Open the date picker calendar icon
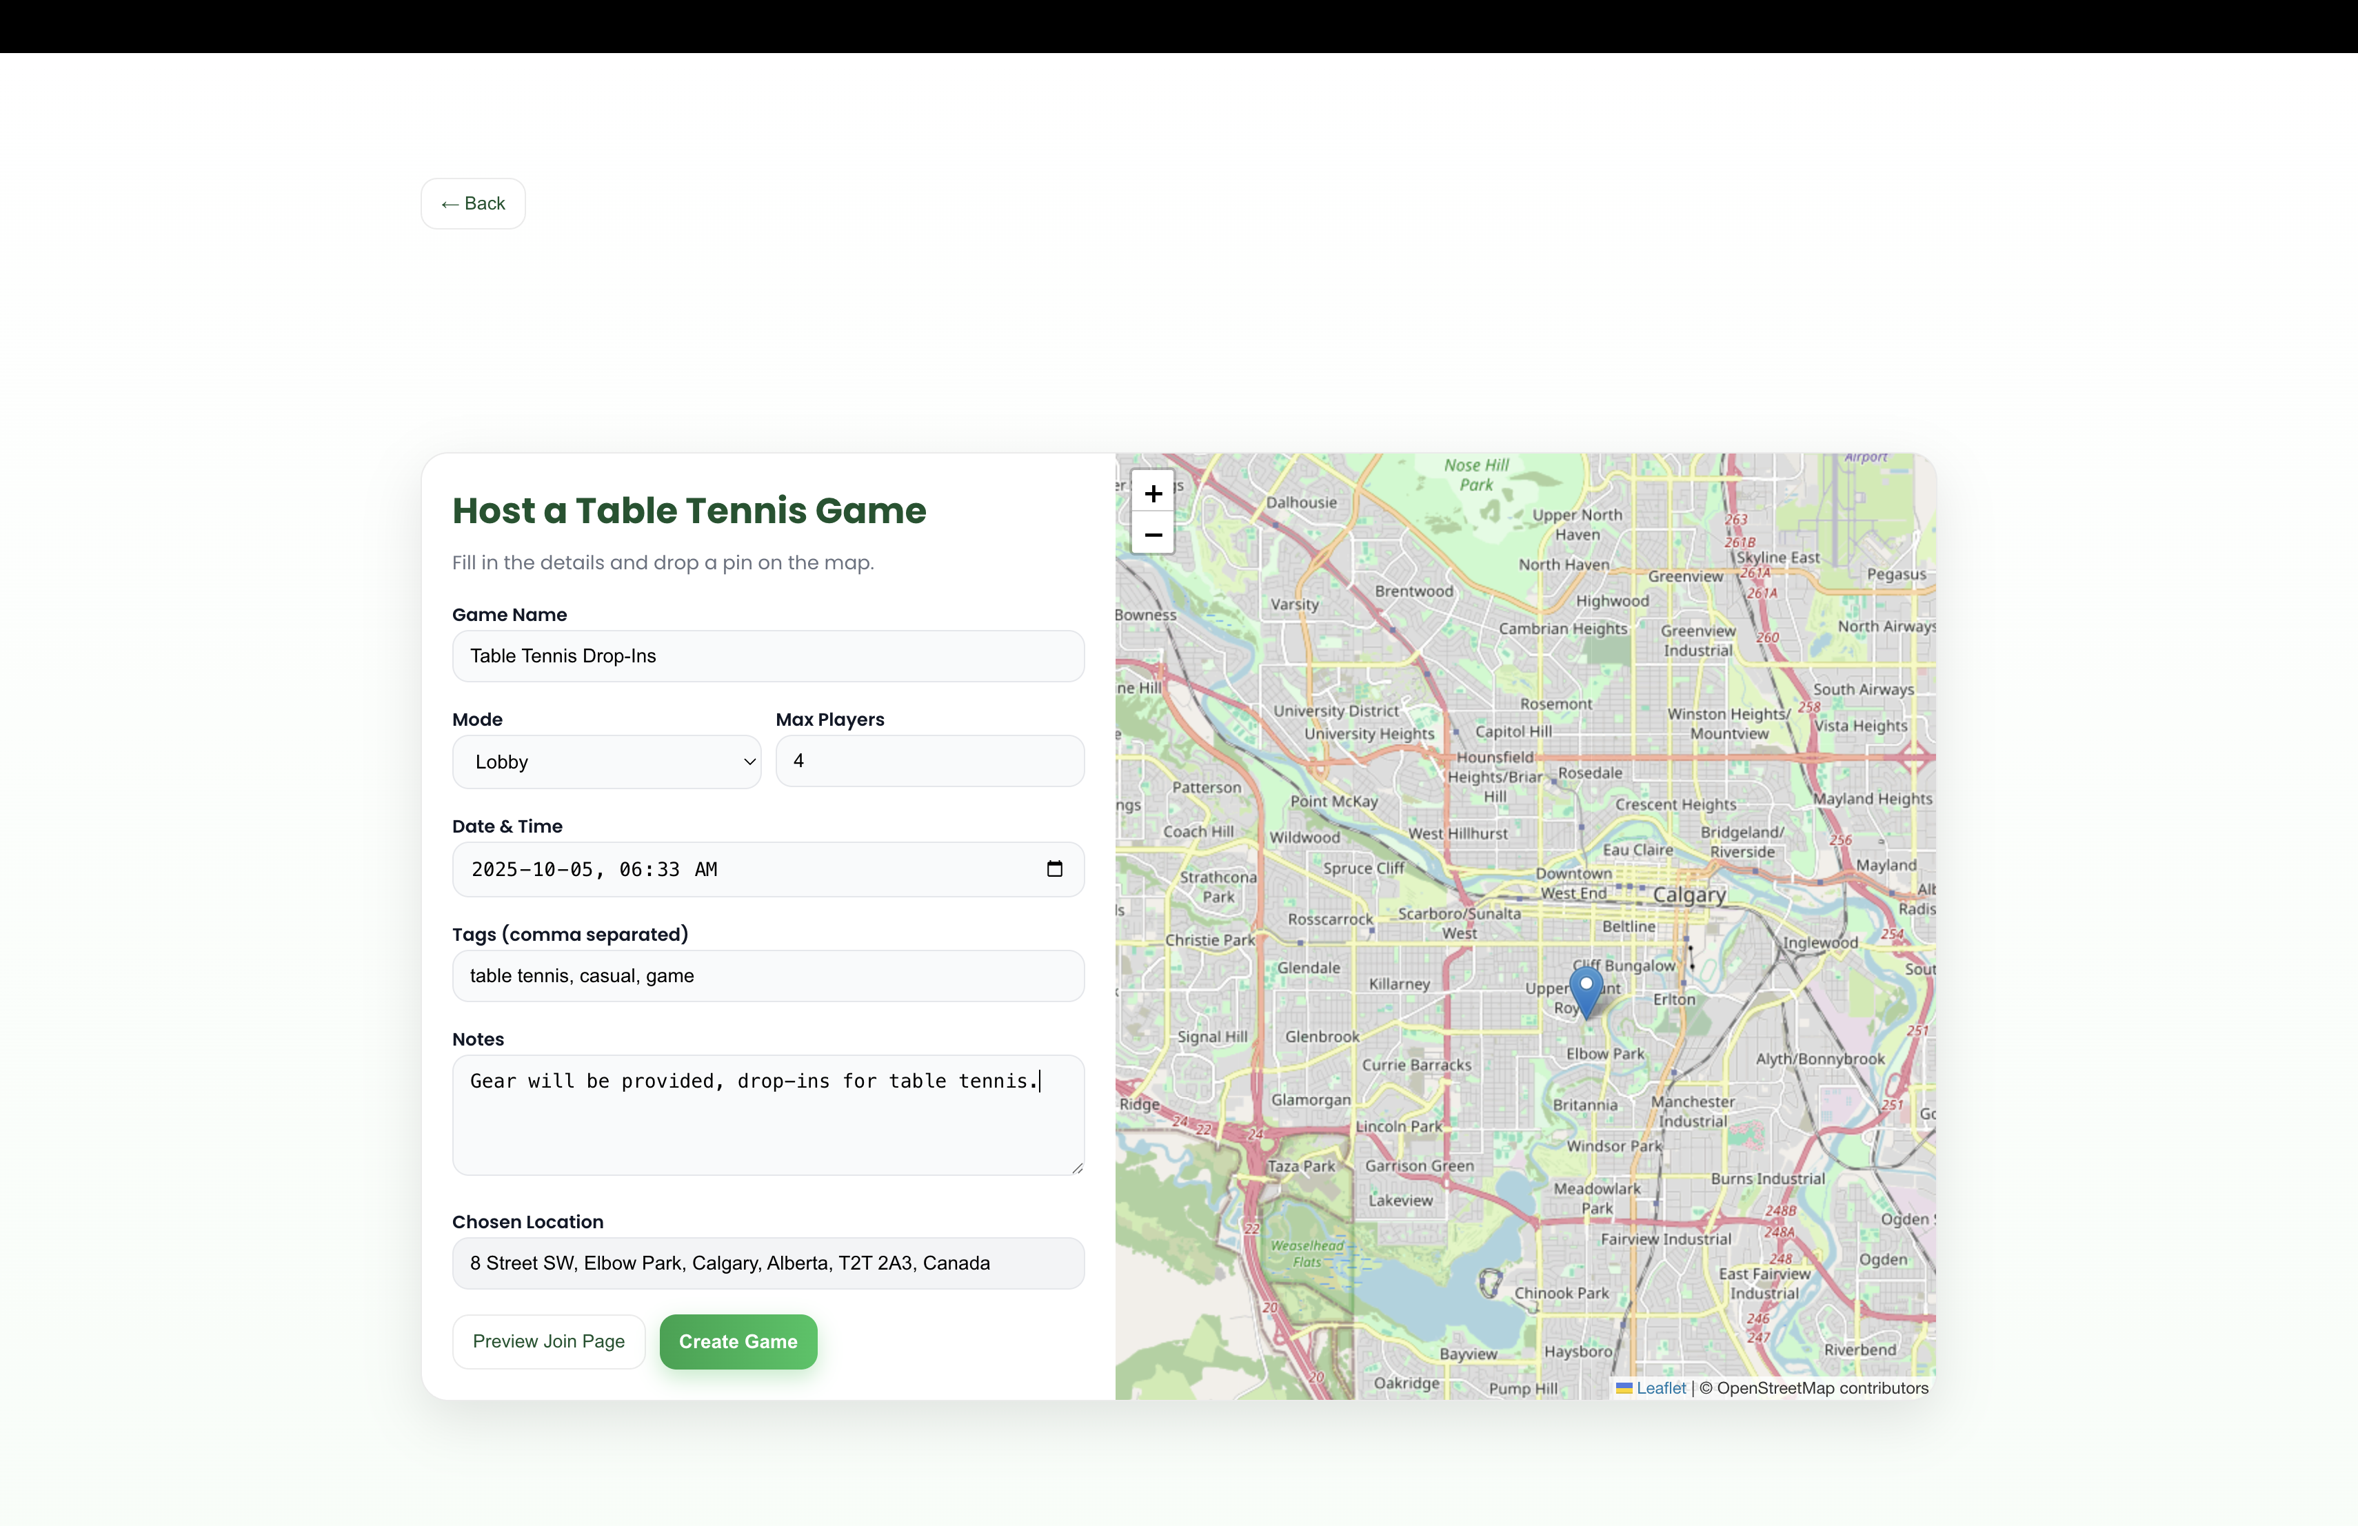The width and height of the screenshot is (2358, 1526). 1054,868
